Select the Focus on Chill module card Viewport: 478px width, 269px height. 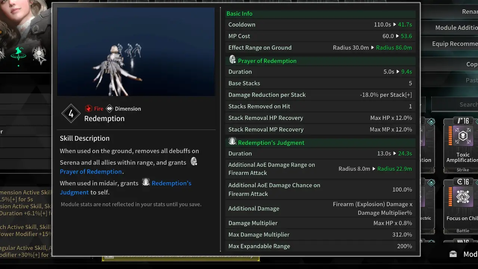462,206
